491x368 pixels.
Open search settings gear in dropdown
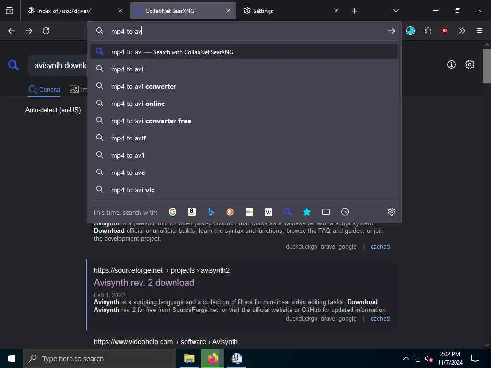(391, 212)
